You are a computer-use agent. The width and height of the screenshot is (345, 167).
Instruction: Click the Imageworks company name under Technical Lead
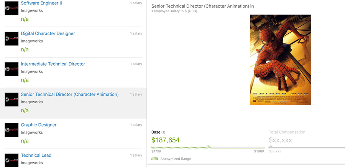(x=32, y=163)
